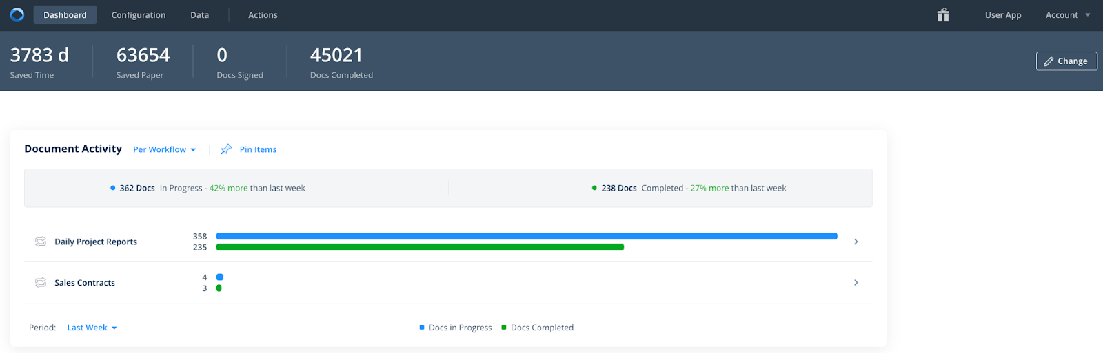The width and height of the screenshot is (1103, 353).
Task: Click the green 235 completed bar
Action: tap(420, 247)
